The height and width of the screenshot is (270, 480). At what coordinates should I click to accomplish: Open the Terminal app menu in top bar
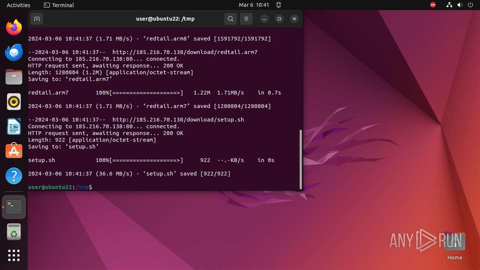[59, 5]
